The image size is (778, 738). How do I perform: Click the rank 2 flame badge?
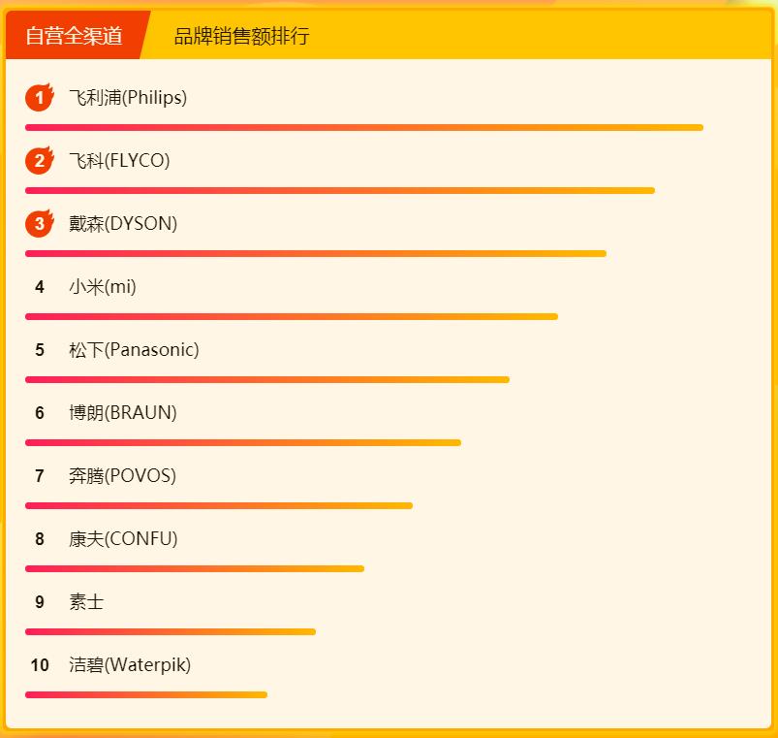39,161
